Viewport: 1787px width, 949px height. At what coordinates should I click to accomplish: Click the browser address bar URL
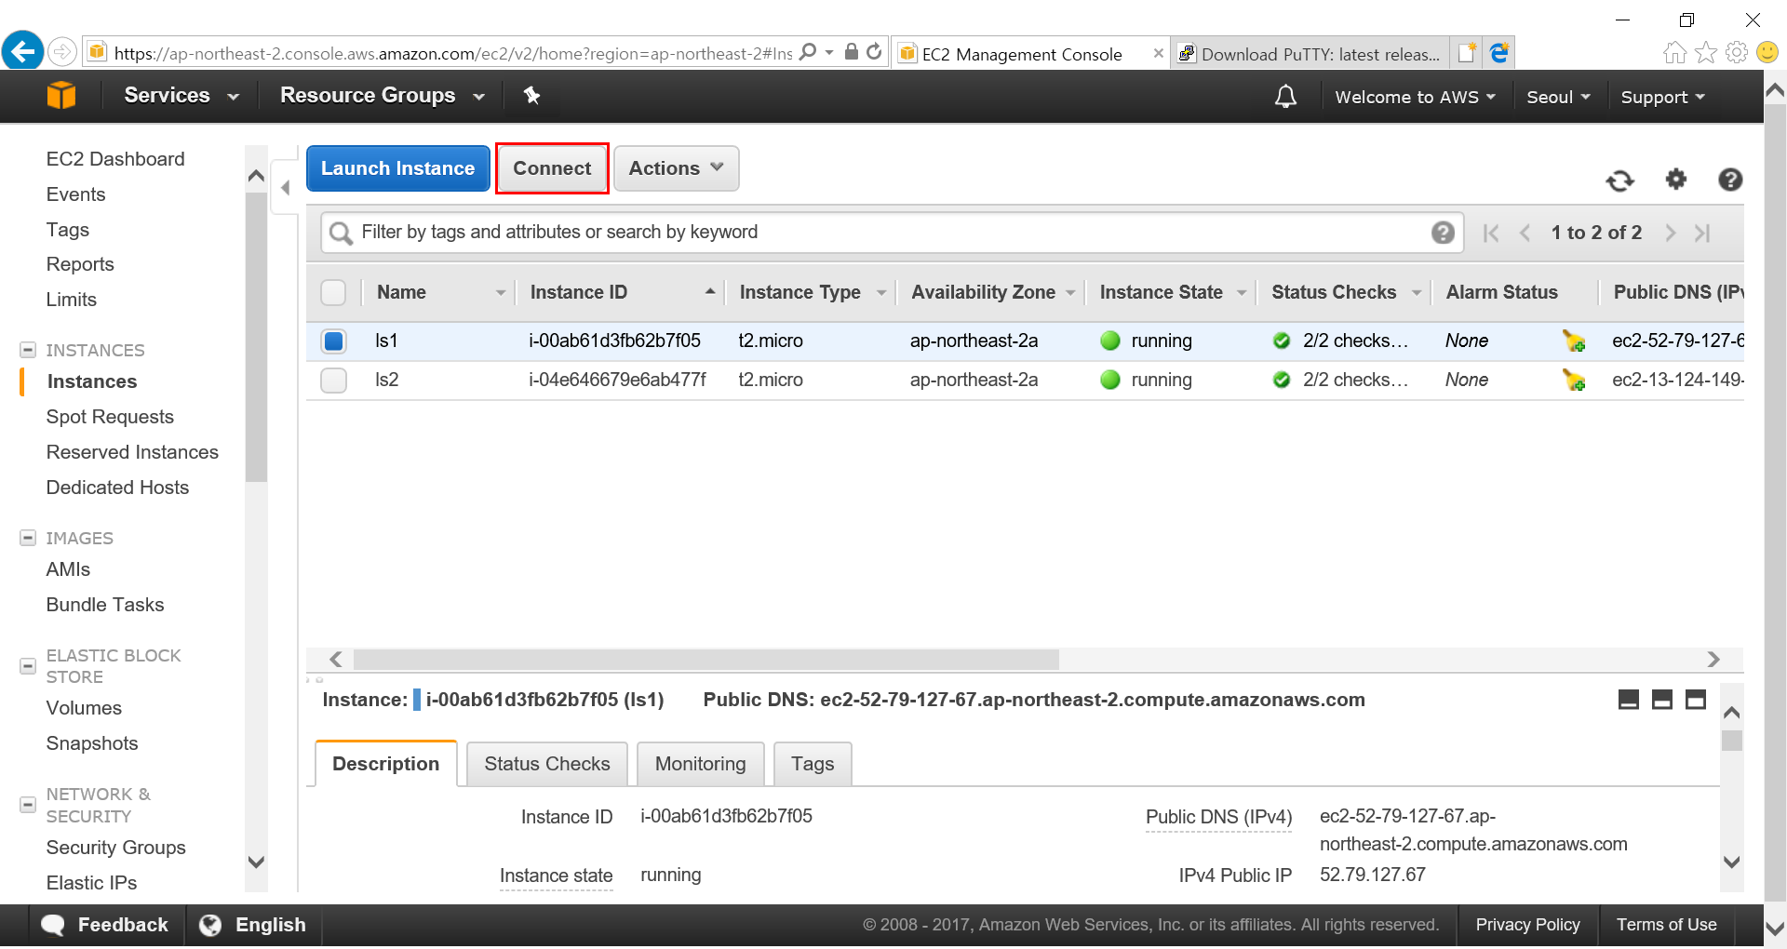453,53
